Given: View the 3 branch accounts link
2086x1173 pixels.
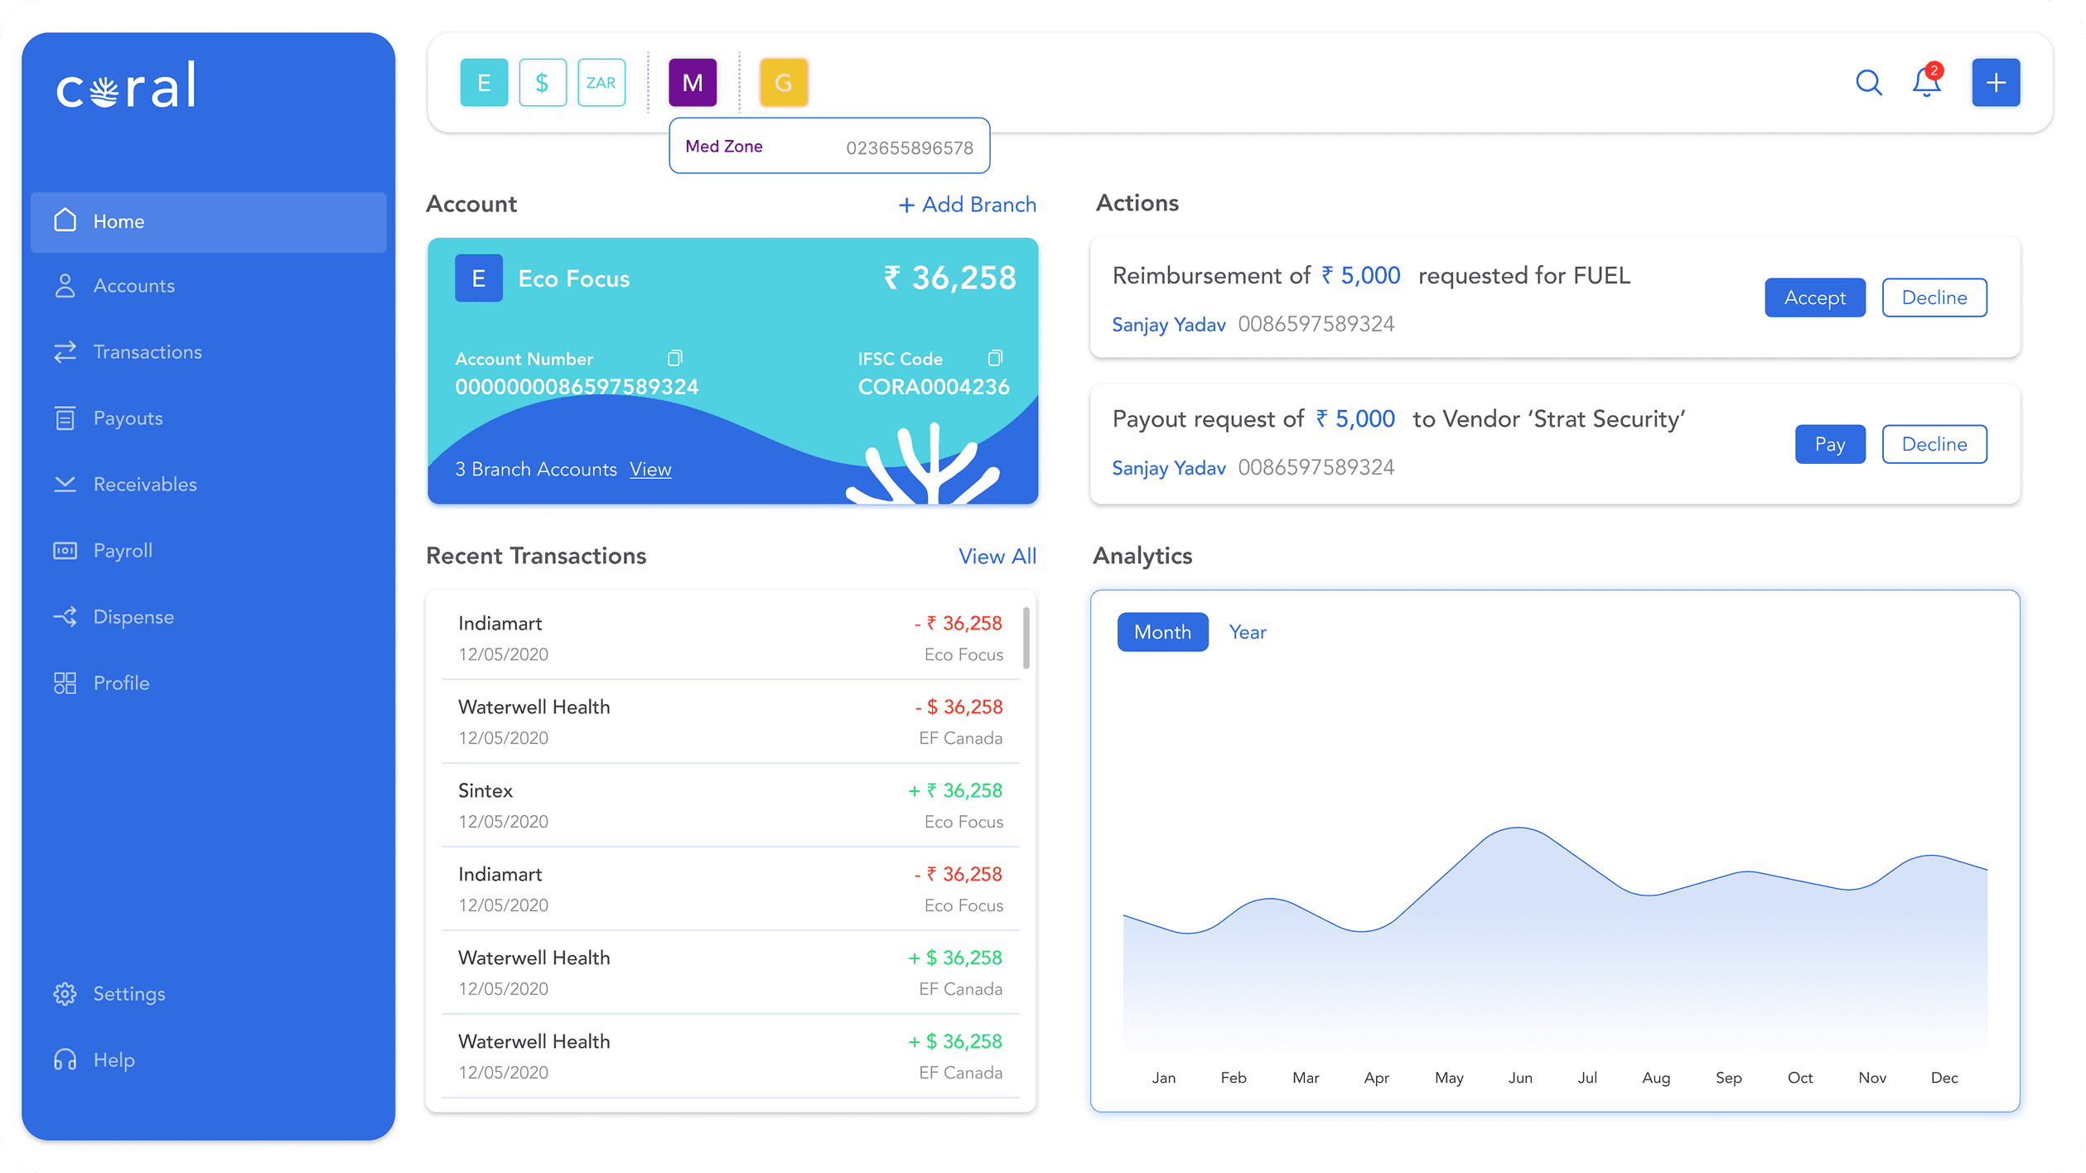Looking at the screenshot, I should click(650, 470).
